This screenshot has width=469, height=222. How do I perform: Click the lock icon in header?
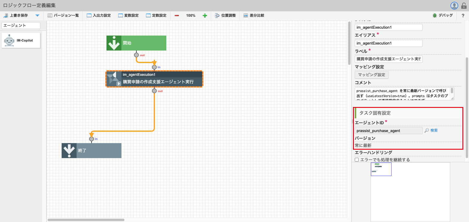tap(464, 5)
